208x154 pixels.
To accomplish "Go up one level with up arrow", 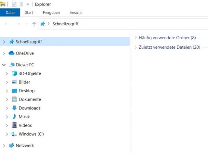I will 34,24.
